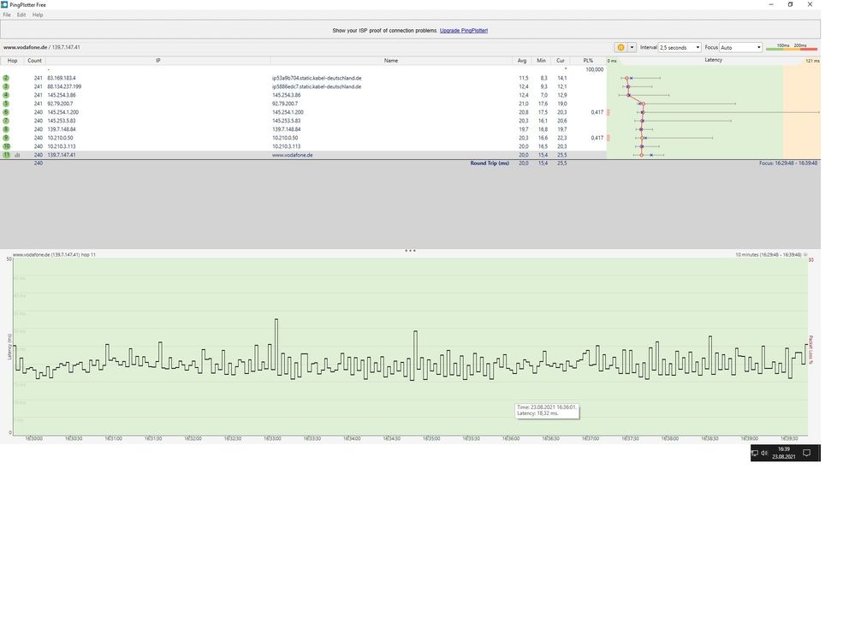Screen dimensions: 855x641
Task: Click the www.vodafone.de name in hop 11
Action: click(292, 155)
